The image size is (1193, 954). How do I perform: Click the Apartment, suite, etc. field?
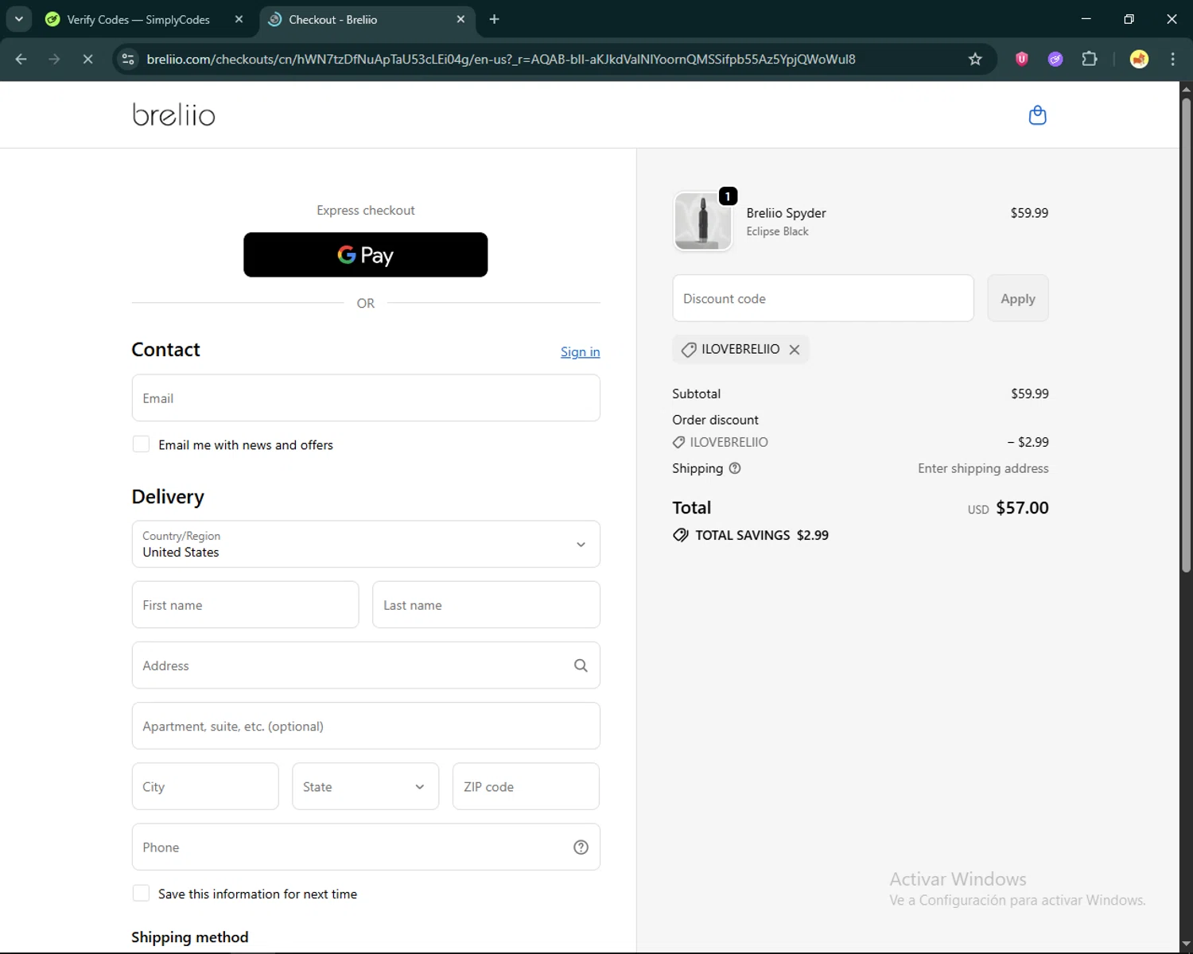pos(366,726)
